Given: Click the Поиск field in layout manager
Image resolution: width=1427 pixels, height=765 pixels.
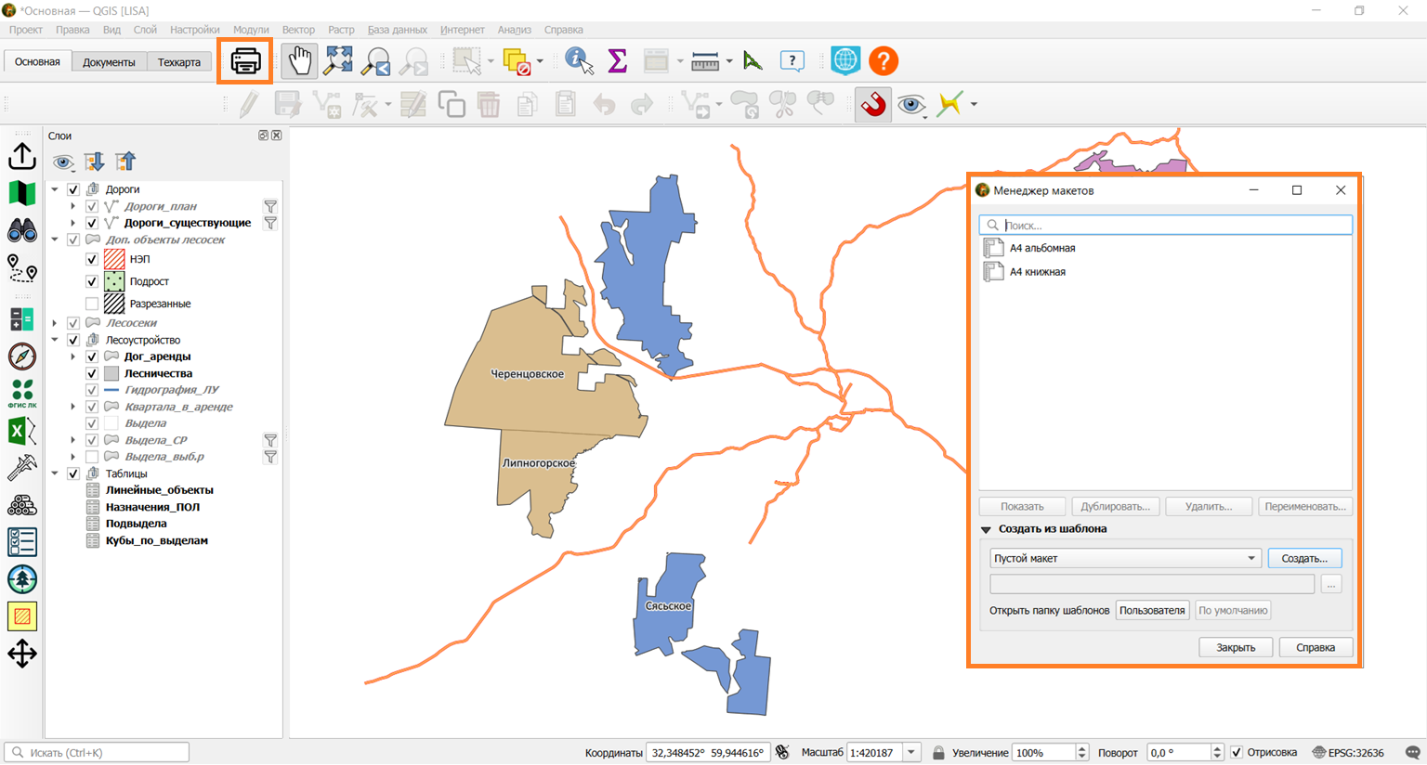Looking at the screenshot, I should coord(1166,225).
